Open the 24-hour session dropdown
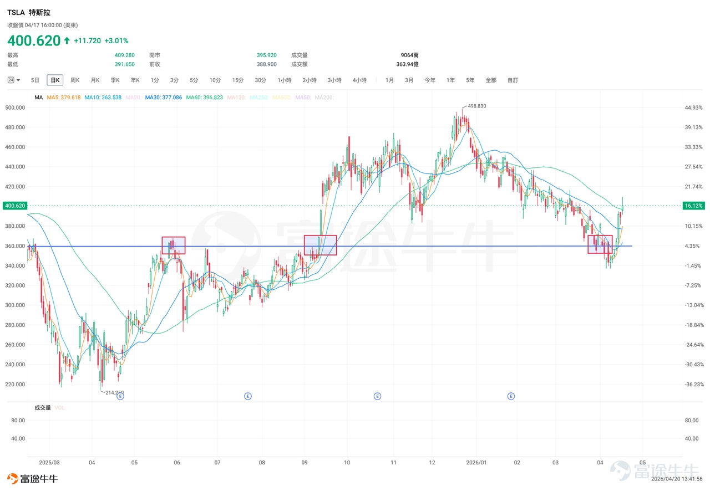The image size is (710, 491). (14, 80)
